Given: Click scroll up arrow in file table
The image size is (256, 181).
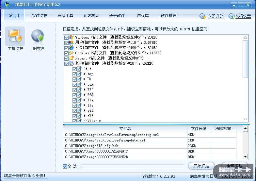Looking at the screenshot, I should pos(246,128).
